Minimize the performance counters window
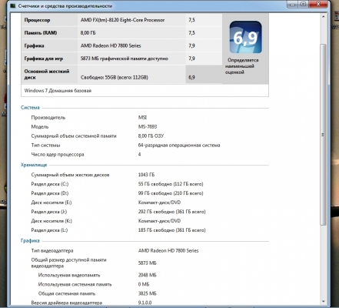This screenshot has height=308, width=339. point(292,5)
